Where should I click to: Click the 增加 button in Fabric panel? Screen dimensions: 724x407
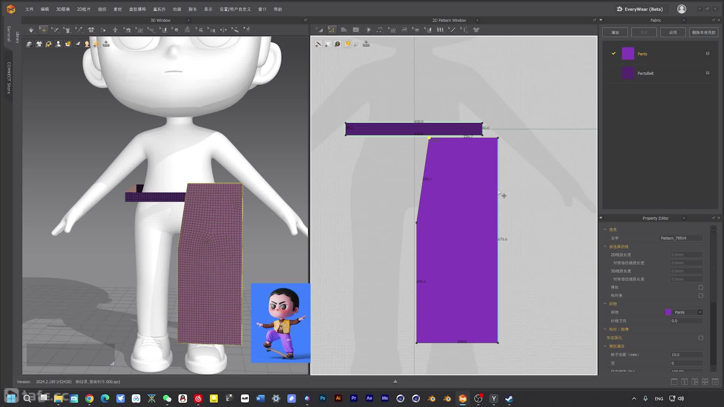615,32
